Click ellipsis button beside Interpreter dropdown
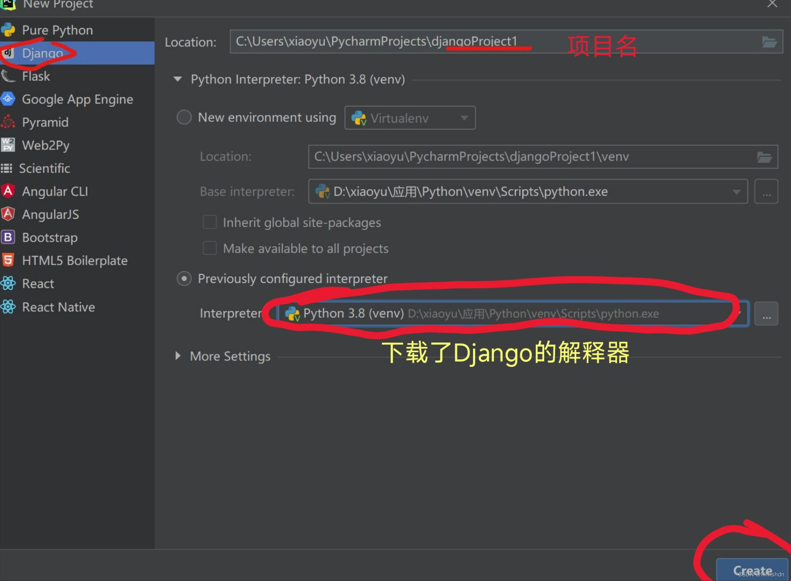Screen dimensions: 791x581 pyautogui.click(x=766, y=314)
